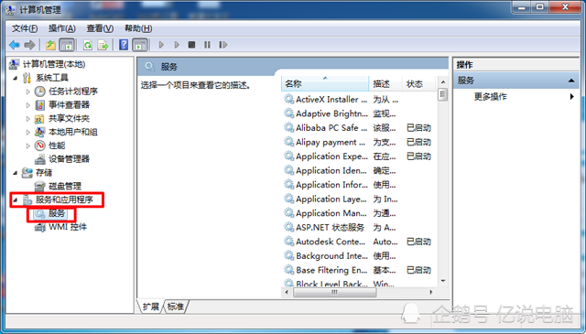
Task: Open 共享文件夹 in the tree
Action: pyautogui.click(x=70, y=118)
